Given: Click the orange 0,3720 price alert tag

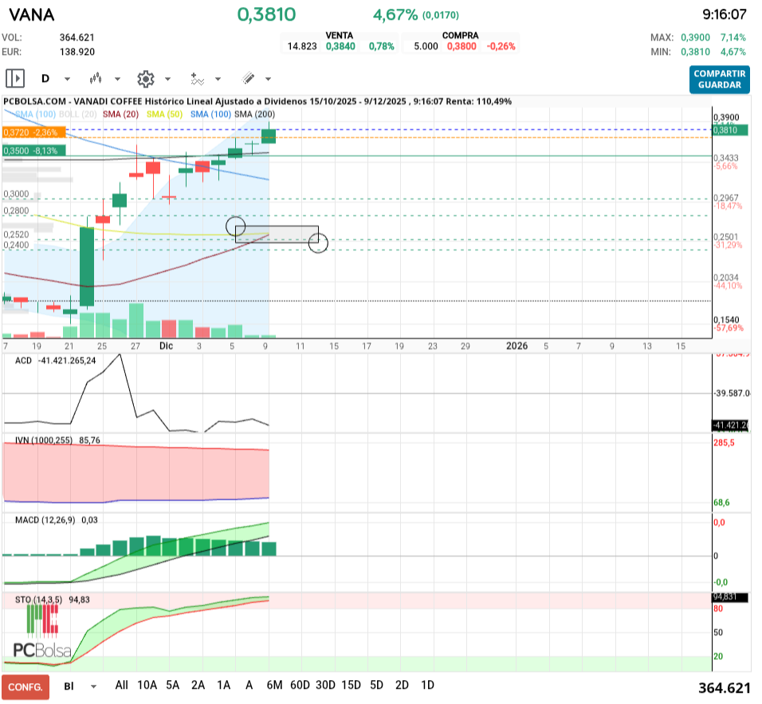Looking at the screenshot, I should tap(33, 132).
